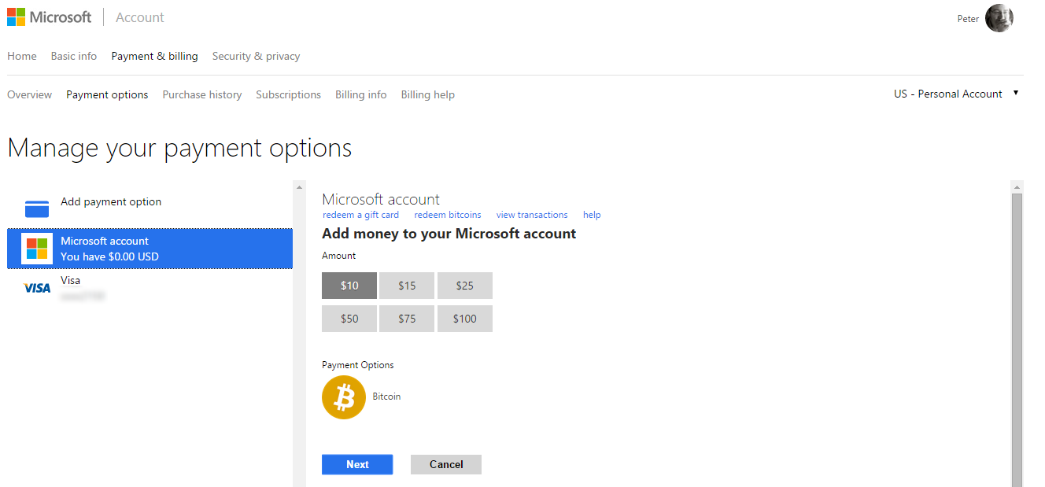Screen dimensions: 1045x487
Task: Open Peter's profile avatar
Action: (999, 18)
